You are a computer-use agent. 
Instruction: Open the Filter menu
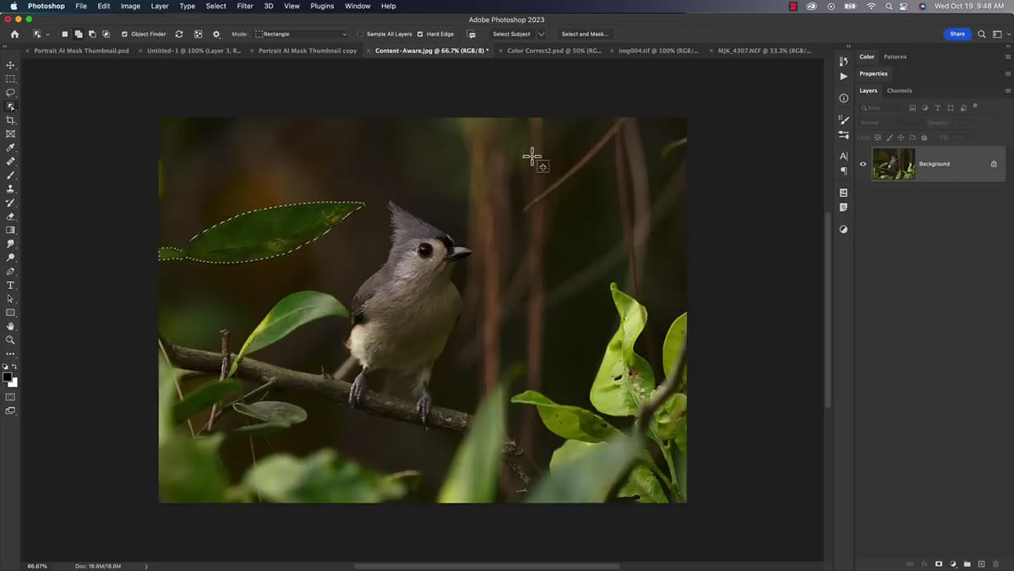tap(245, 6)
